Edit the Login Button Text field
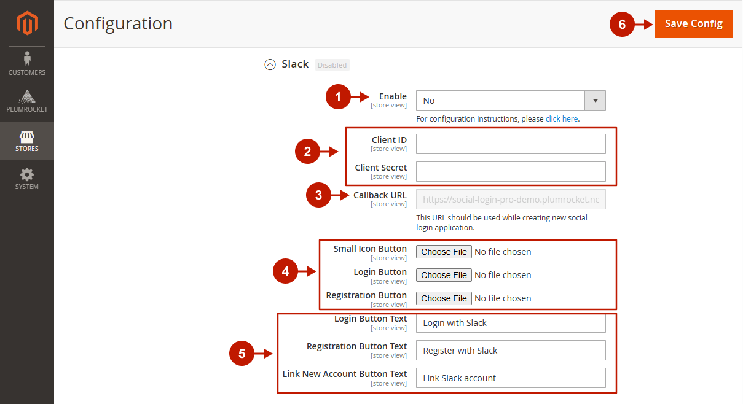The image size is (743, 404). pos(511,323)
